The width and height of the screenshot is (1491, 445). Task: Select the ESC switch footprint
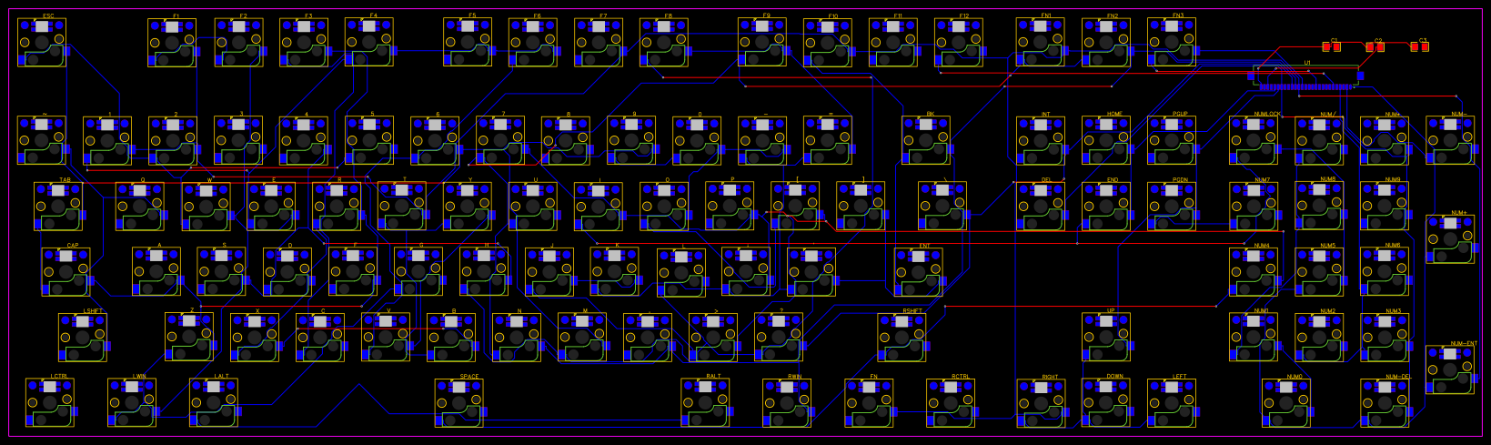click(x=42, y=43)
